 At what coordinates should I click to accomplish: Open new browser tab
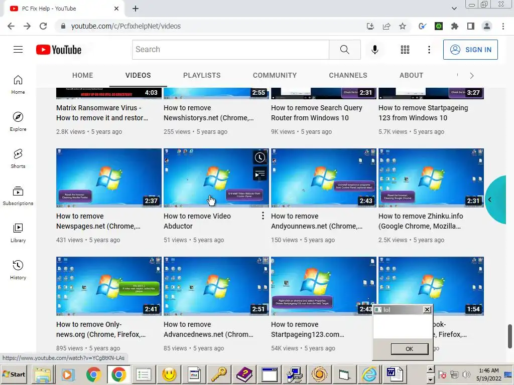[x=136, y=9]
